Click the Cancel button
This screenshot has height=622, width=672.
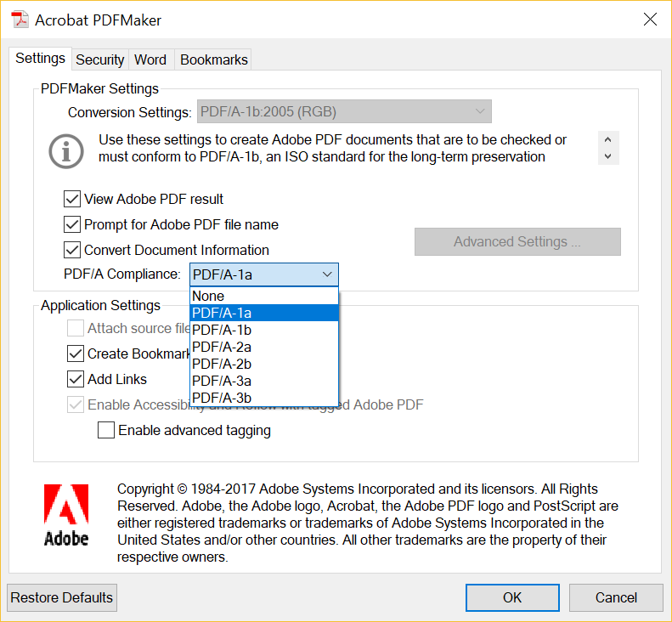tap(616, 597)
